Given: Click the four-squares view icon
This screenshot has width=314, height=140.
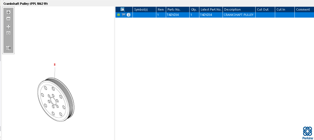Looking at the screenshot, I should click(8, 27).
